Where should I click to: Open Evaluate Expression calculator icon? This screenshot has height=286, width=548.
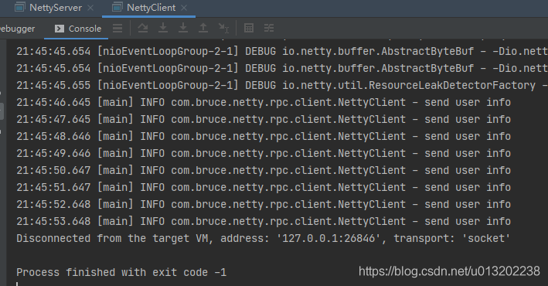249,29
